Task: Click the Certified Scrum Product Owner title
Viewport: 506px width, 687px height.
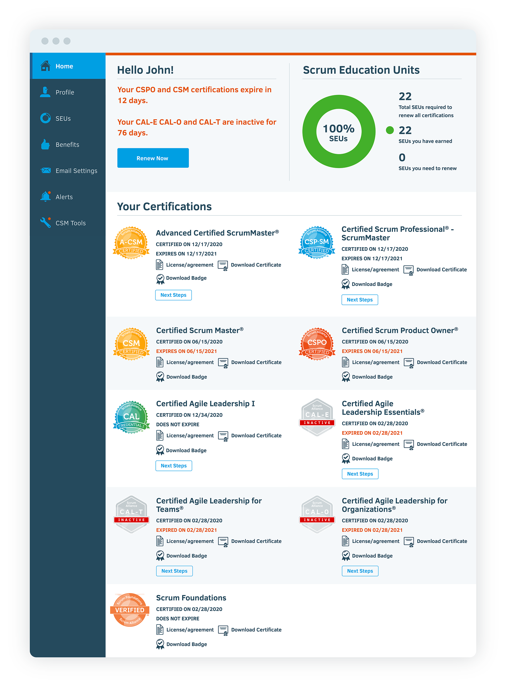Action: point(400,330)
